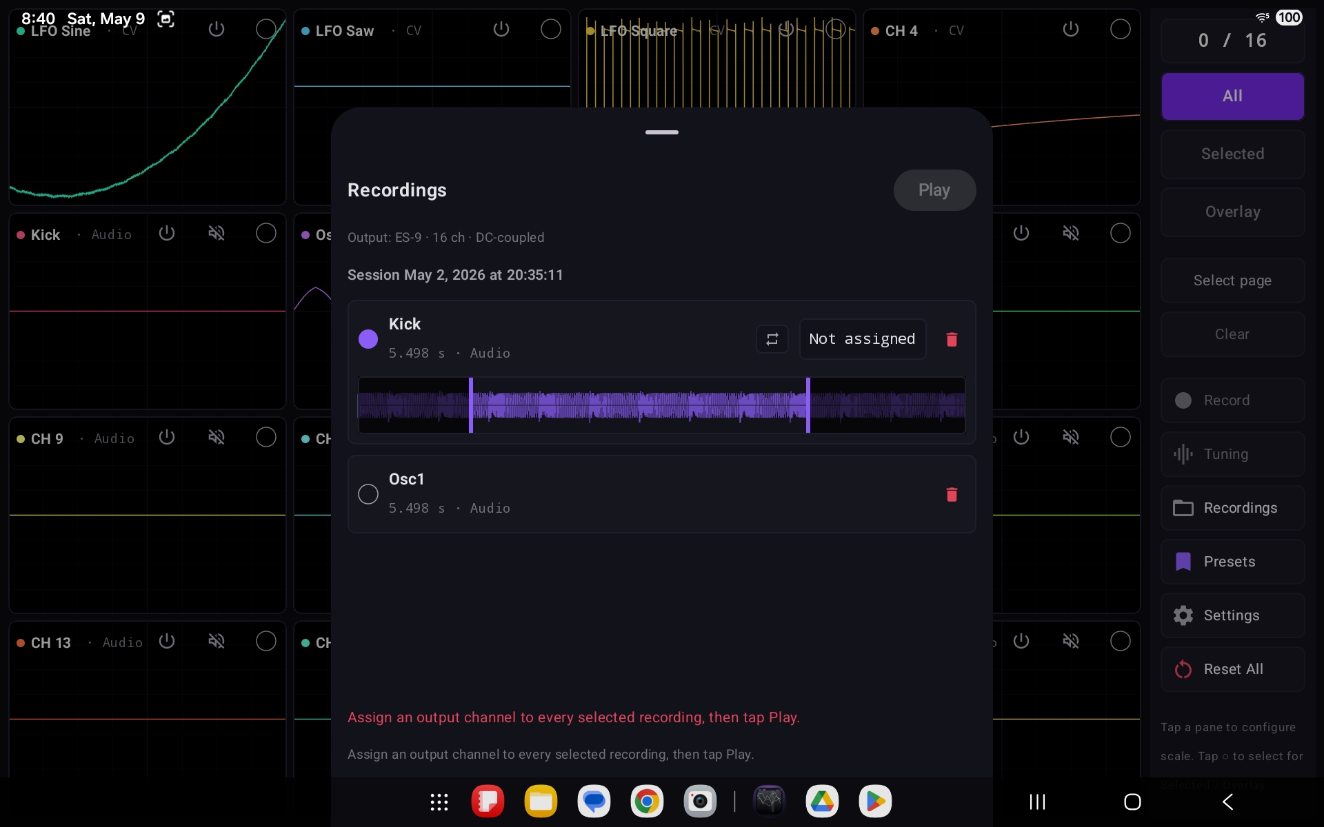
Task: Tap the recent apps navigation button
Action: 1037,802
